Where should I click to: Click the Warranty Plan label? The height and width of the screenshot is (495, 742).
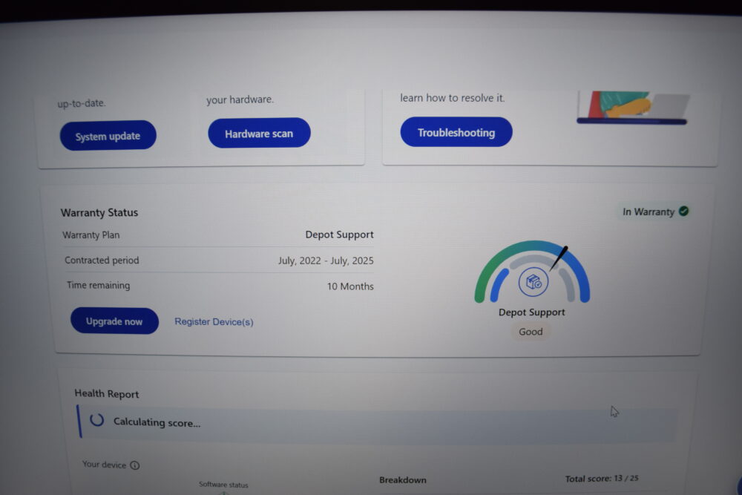pyautogui.click(x=91, y=235)
